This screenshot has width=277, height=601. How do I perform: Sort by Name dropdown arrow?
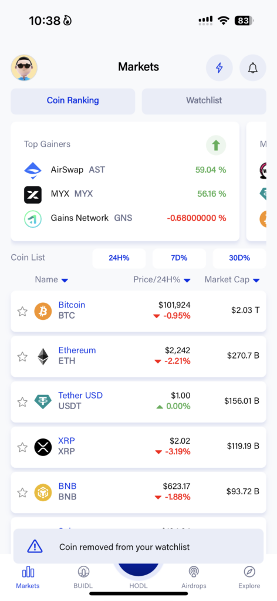coord(65,281)
